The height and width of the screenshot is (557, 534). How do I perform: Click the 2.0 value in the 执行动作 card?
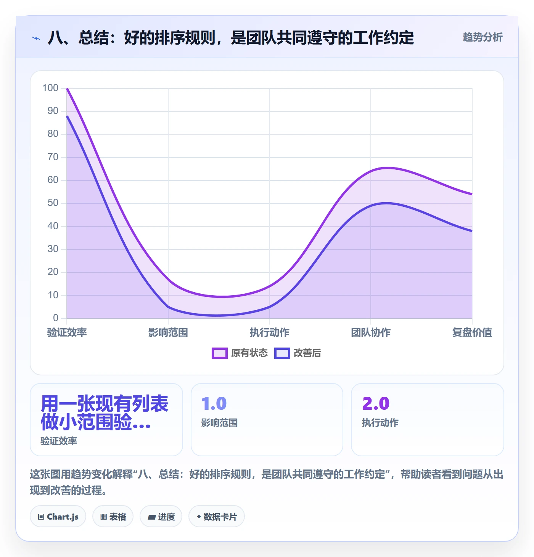click(376, 404)
